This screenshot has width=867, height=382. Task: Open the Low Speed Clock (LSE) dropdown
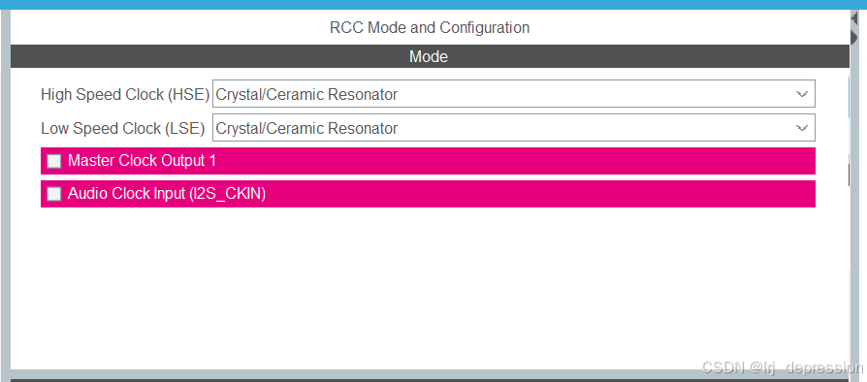(x=514, y=128)
